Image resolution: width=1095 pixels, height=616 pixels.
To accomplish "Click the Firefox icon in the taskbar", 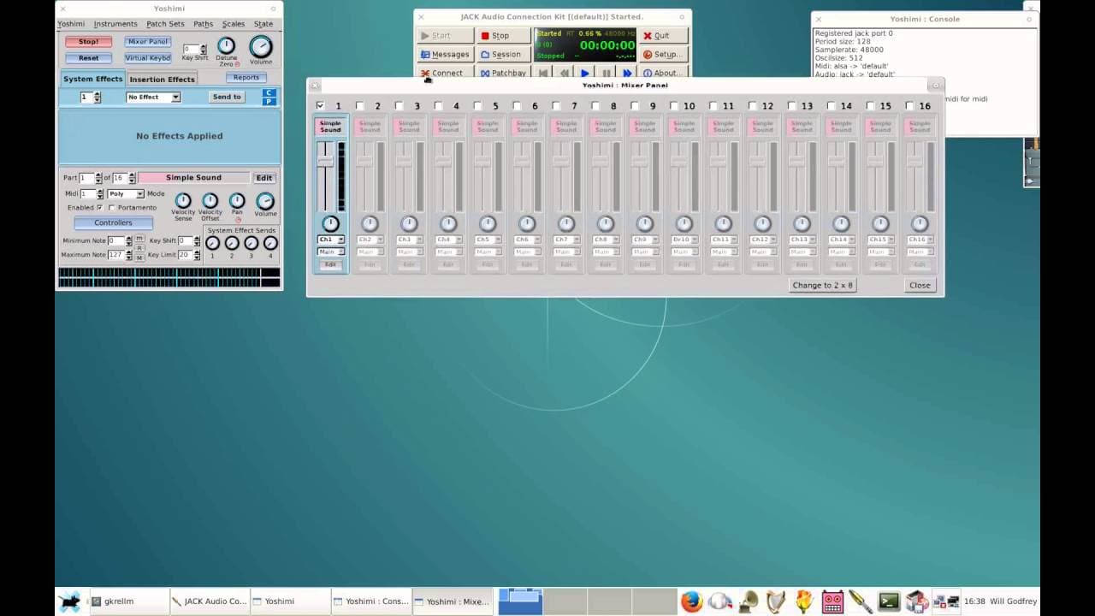I will 691,601.
